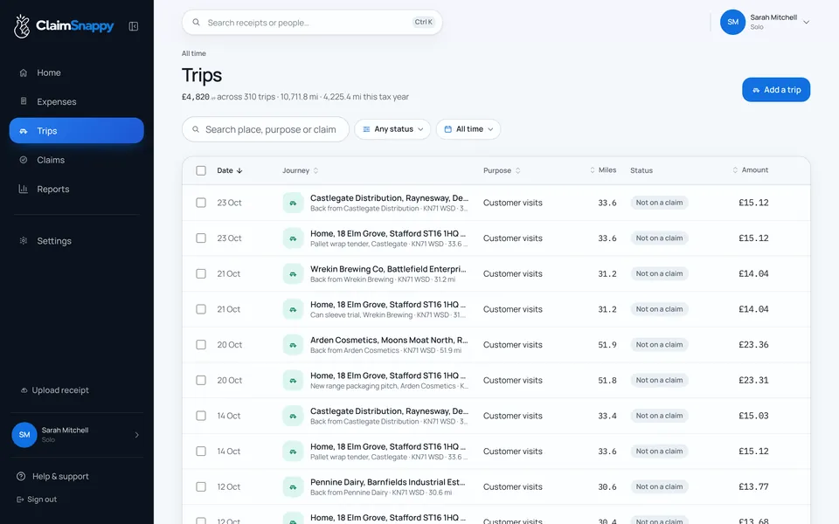Click the Add a trip button

pyautogui.click(x=776, y=90)
